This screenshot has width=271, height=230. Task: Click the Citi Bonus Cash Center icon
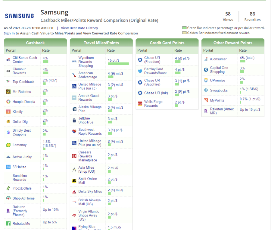[8, 60]
